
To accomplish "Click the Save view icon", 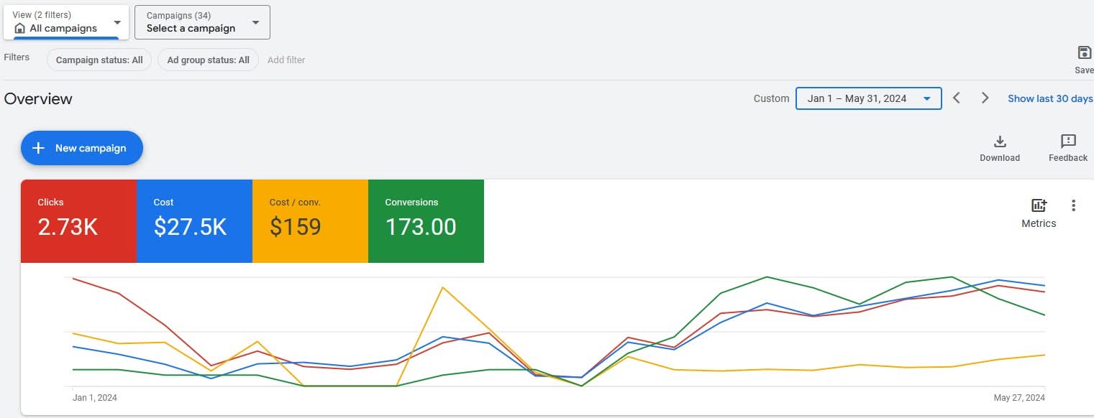I will pyautogui.click(x=1084, y=53).
